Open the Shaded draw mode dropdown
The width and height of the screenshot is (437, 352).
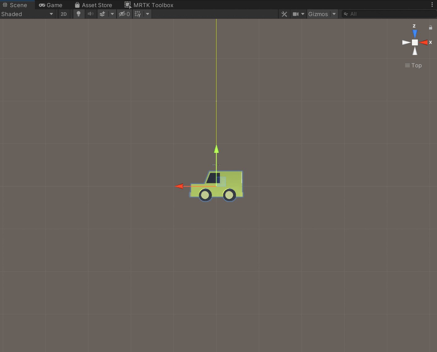pyautogui.click(x=27, y=14)
